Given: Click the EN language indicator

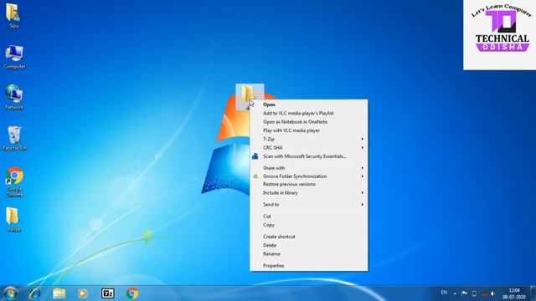Looking at the screenshot, I should (x=444, y=293).
